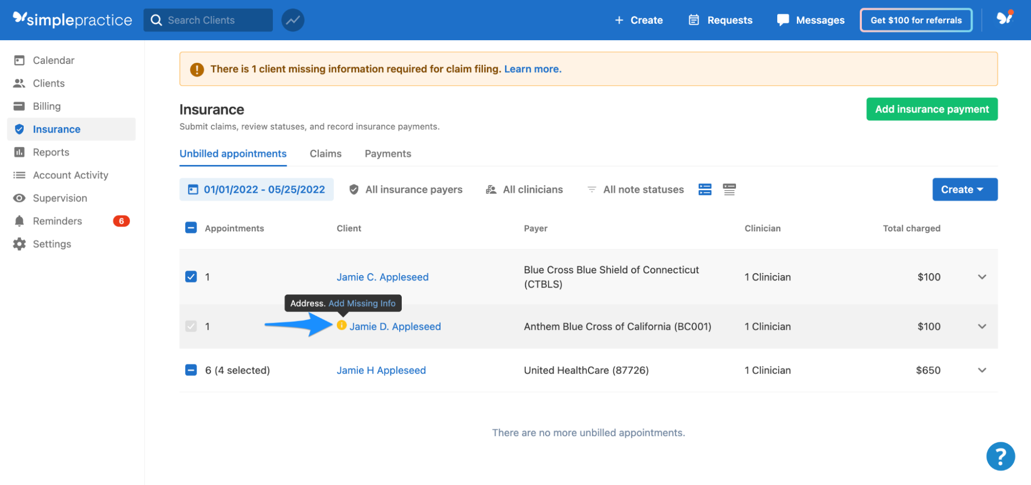The height and width of the screenshot is (485, 1031).
Task: Open the analytics trend icon
Action: pyautogui.click(x=292, y=20)
